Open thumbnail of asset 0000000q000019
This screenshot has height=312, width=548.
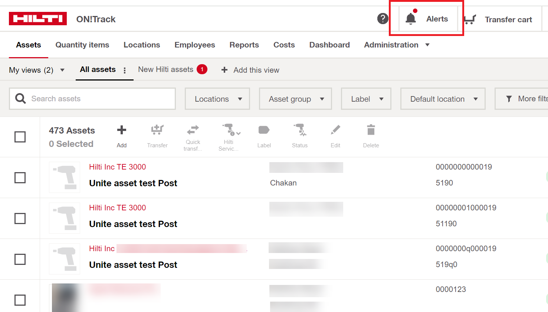click(65, 259)
